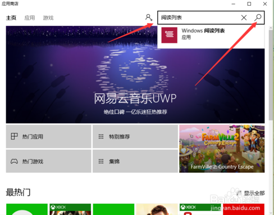
Task: Open the 热门游戏 tile
Action: pyautogui.click(x=49, y=161)
